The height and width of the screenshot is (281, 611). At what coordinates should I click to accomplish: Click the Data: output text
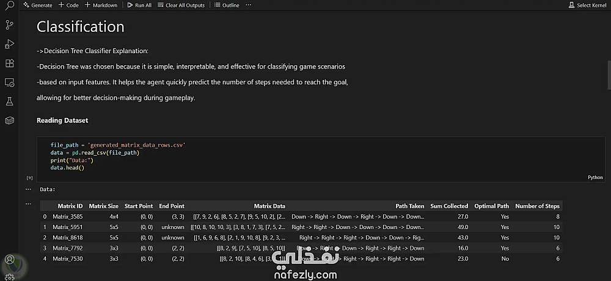click(48, 189)
